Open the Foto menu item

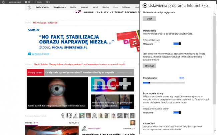pyautogui.click(x=116, y=7)
